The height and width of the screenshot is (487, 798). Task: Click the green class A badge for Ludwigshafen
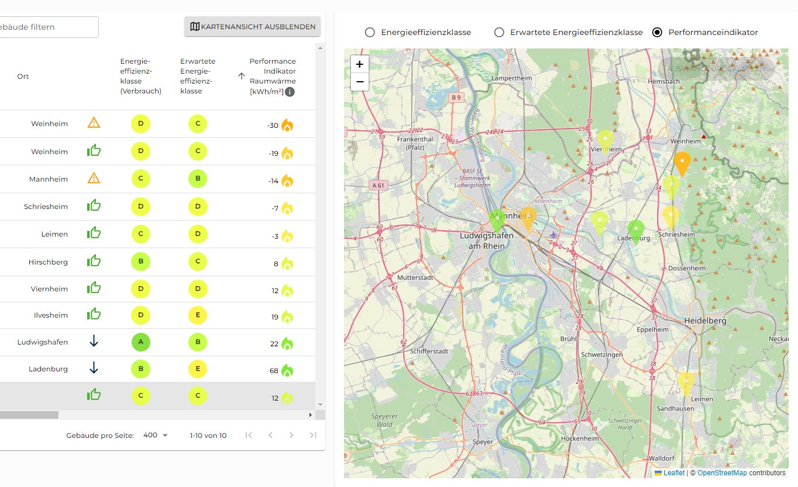[x=141, y=342]
